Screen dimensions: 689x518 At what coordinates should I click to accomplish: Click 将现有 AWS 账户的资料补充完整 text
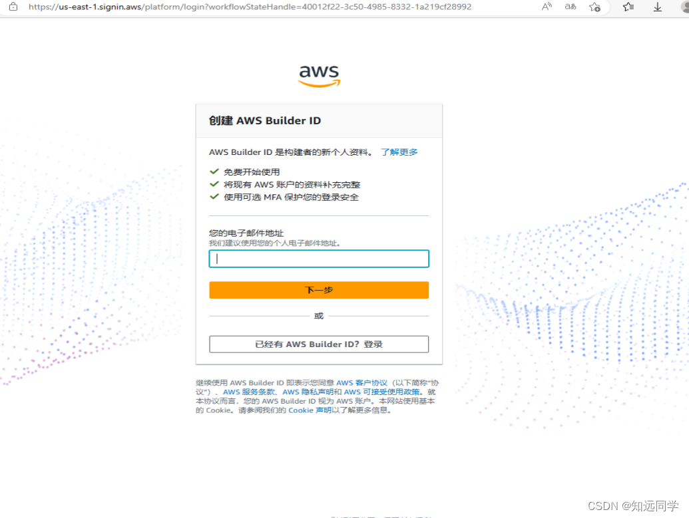pos(292,184)
